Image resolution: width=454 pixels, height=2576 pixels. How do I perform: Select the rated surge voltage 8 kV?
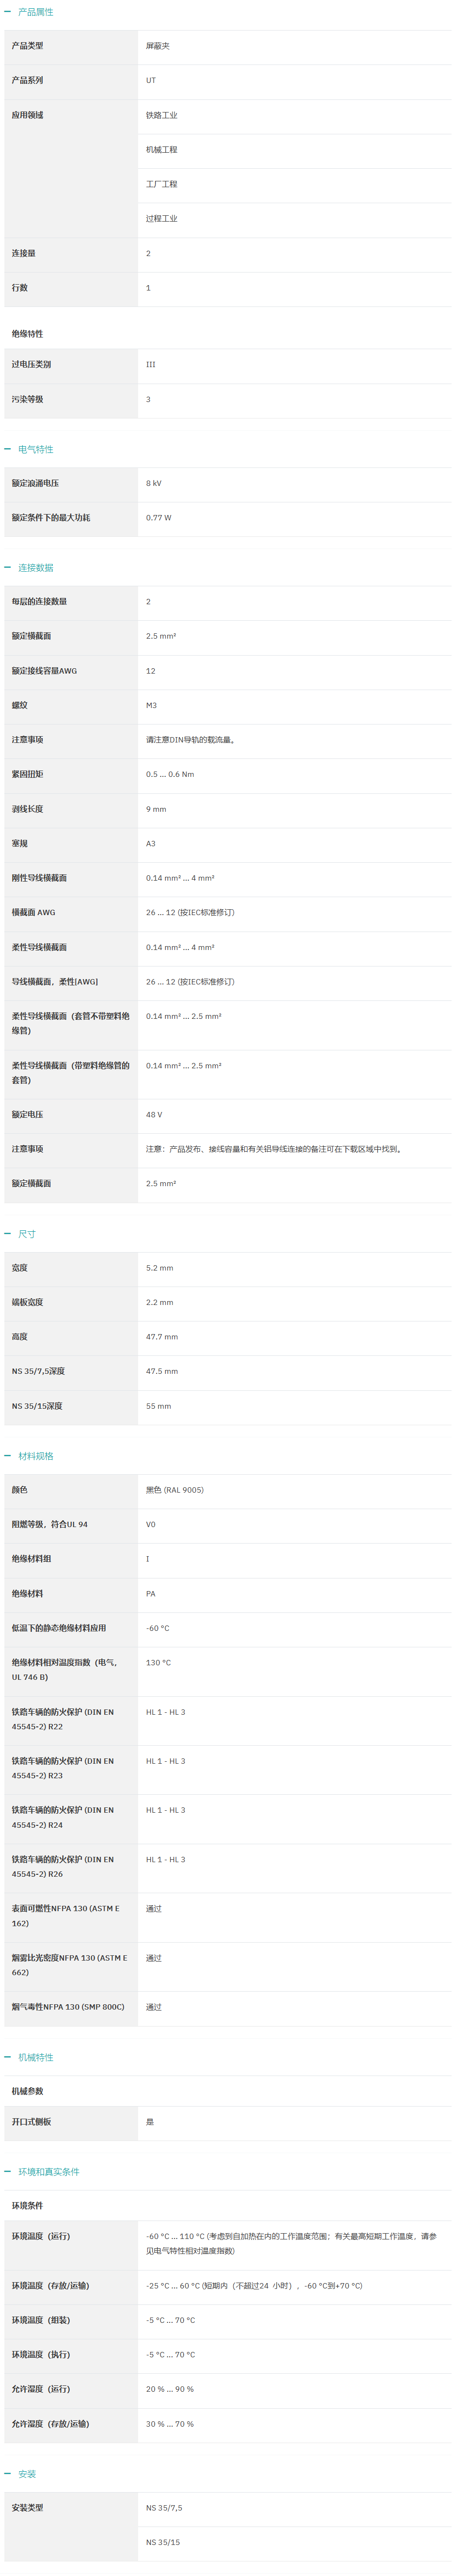(x=154, y=483)
